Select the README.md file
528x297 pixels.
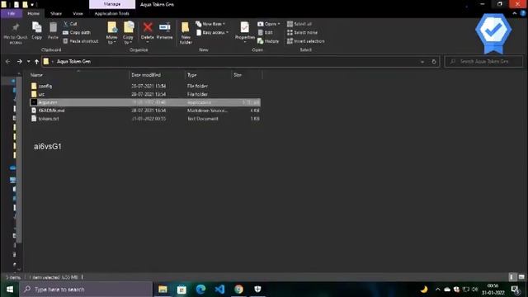tap(145, 111)
